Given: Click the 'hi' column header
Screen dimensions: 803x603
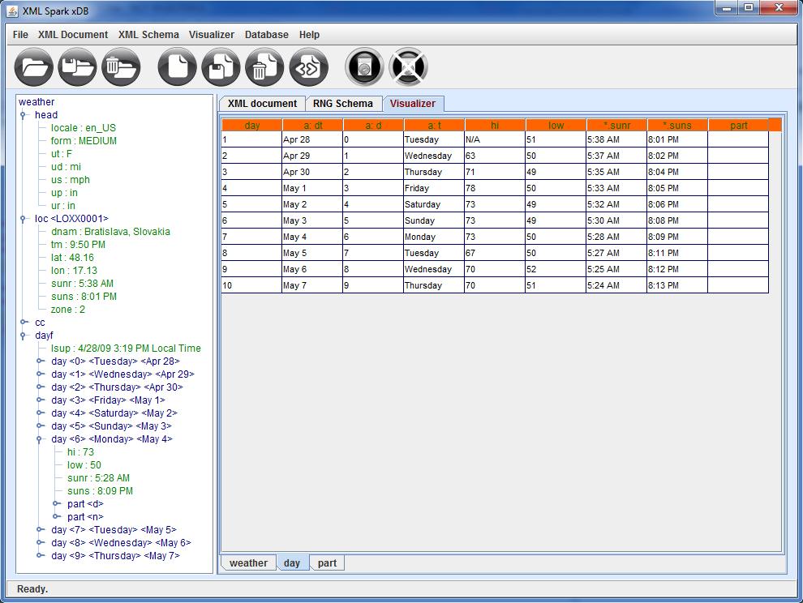Looking at the screenshot, I should pyautogui.click(x=495, y=126).
